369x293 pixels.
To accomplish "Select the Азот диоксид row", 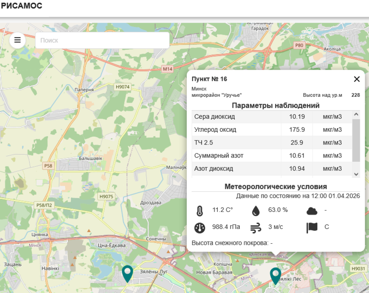I will coord(271,169).
